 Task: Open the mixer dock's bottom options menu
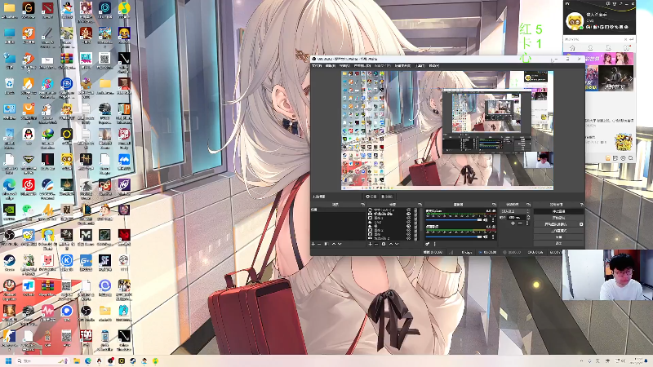point(435,244)
